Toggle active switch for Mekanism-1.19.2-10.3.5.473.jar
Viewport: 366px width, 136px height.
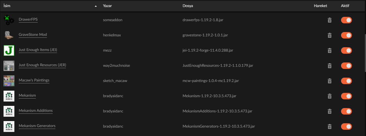tap(346, 96)
